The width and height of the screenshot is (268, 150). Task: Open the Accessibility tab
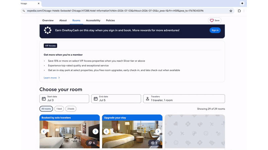tap(93, 20)
